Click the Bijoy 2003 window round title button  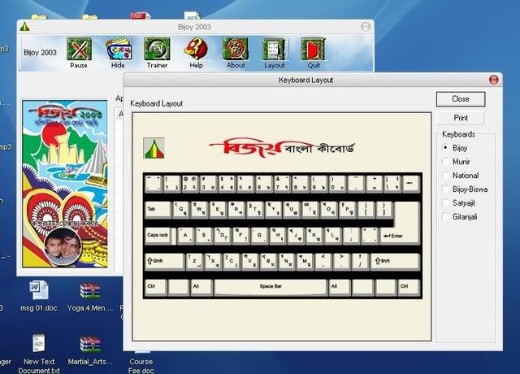pyautogui.click(x=366, y=27)
